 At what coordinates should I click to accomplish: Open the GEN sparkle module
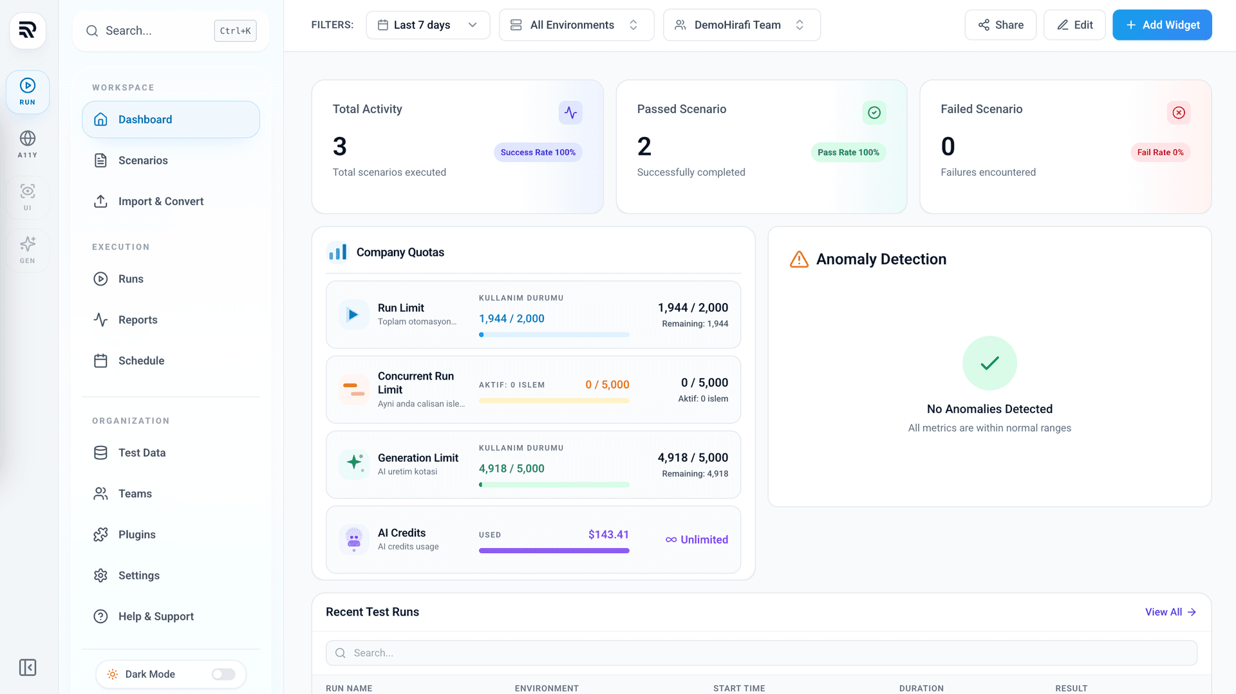pyautogui.click(x=28, y=250)
